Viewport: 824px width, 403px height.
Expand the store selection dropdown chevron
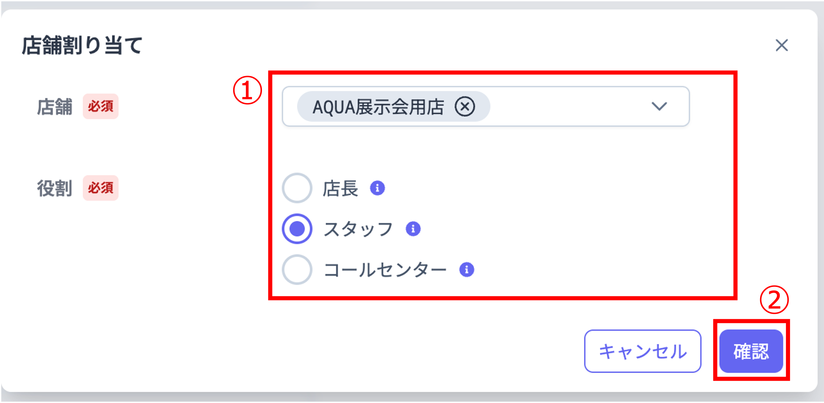[x=660, y=107]
